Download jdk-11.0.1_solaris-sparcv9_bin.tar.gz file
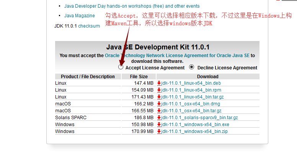297x156 pixels. click(x=199, y=118)
